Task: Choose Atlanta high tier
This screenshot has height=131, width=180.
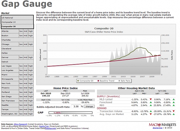Action: (31, 31)
